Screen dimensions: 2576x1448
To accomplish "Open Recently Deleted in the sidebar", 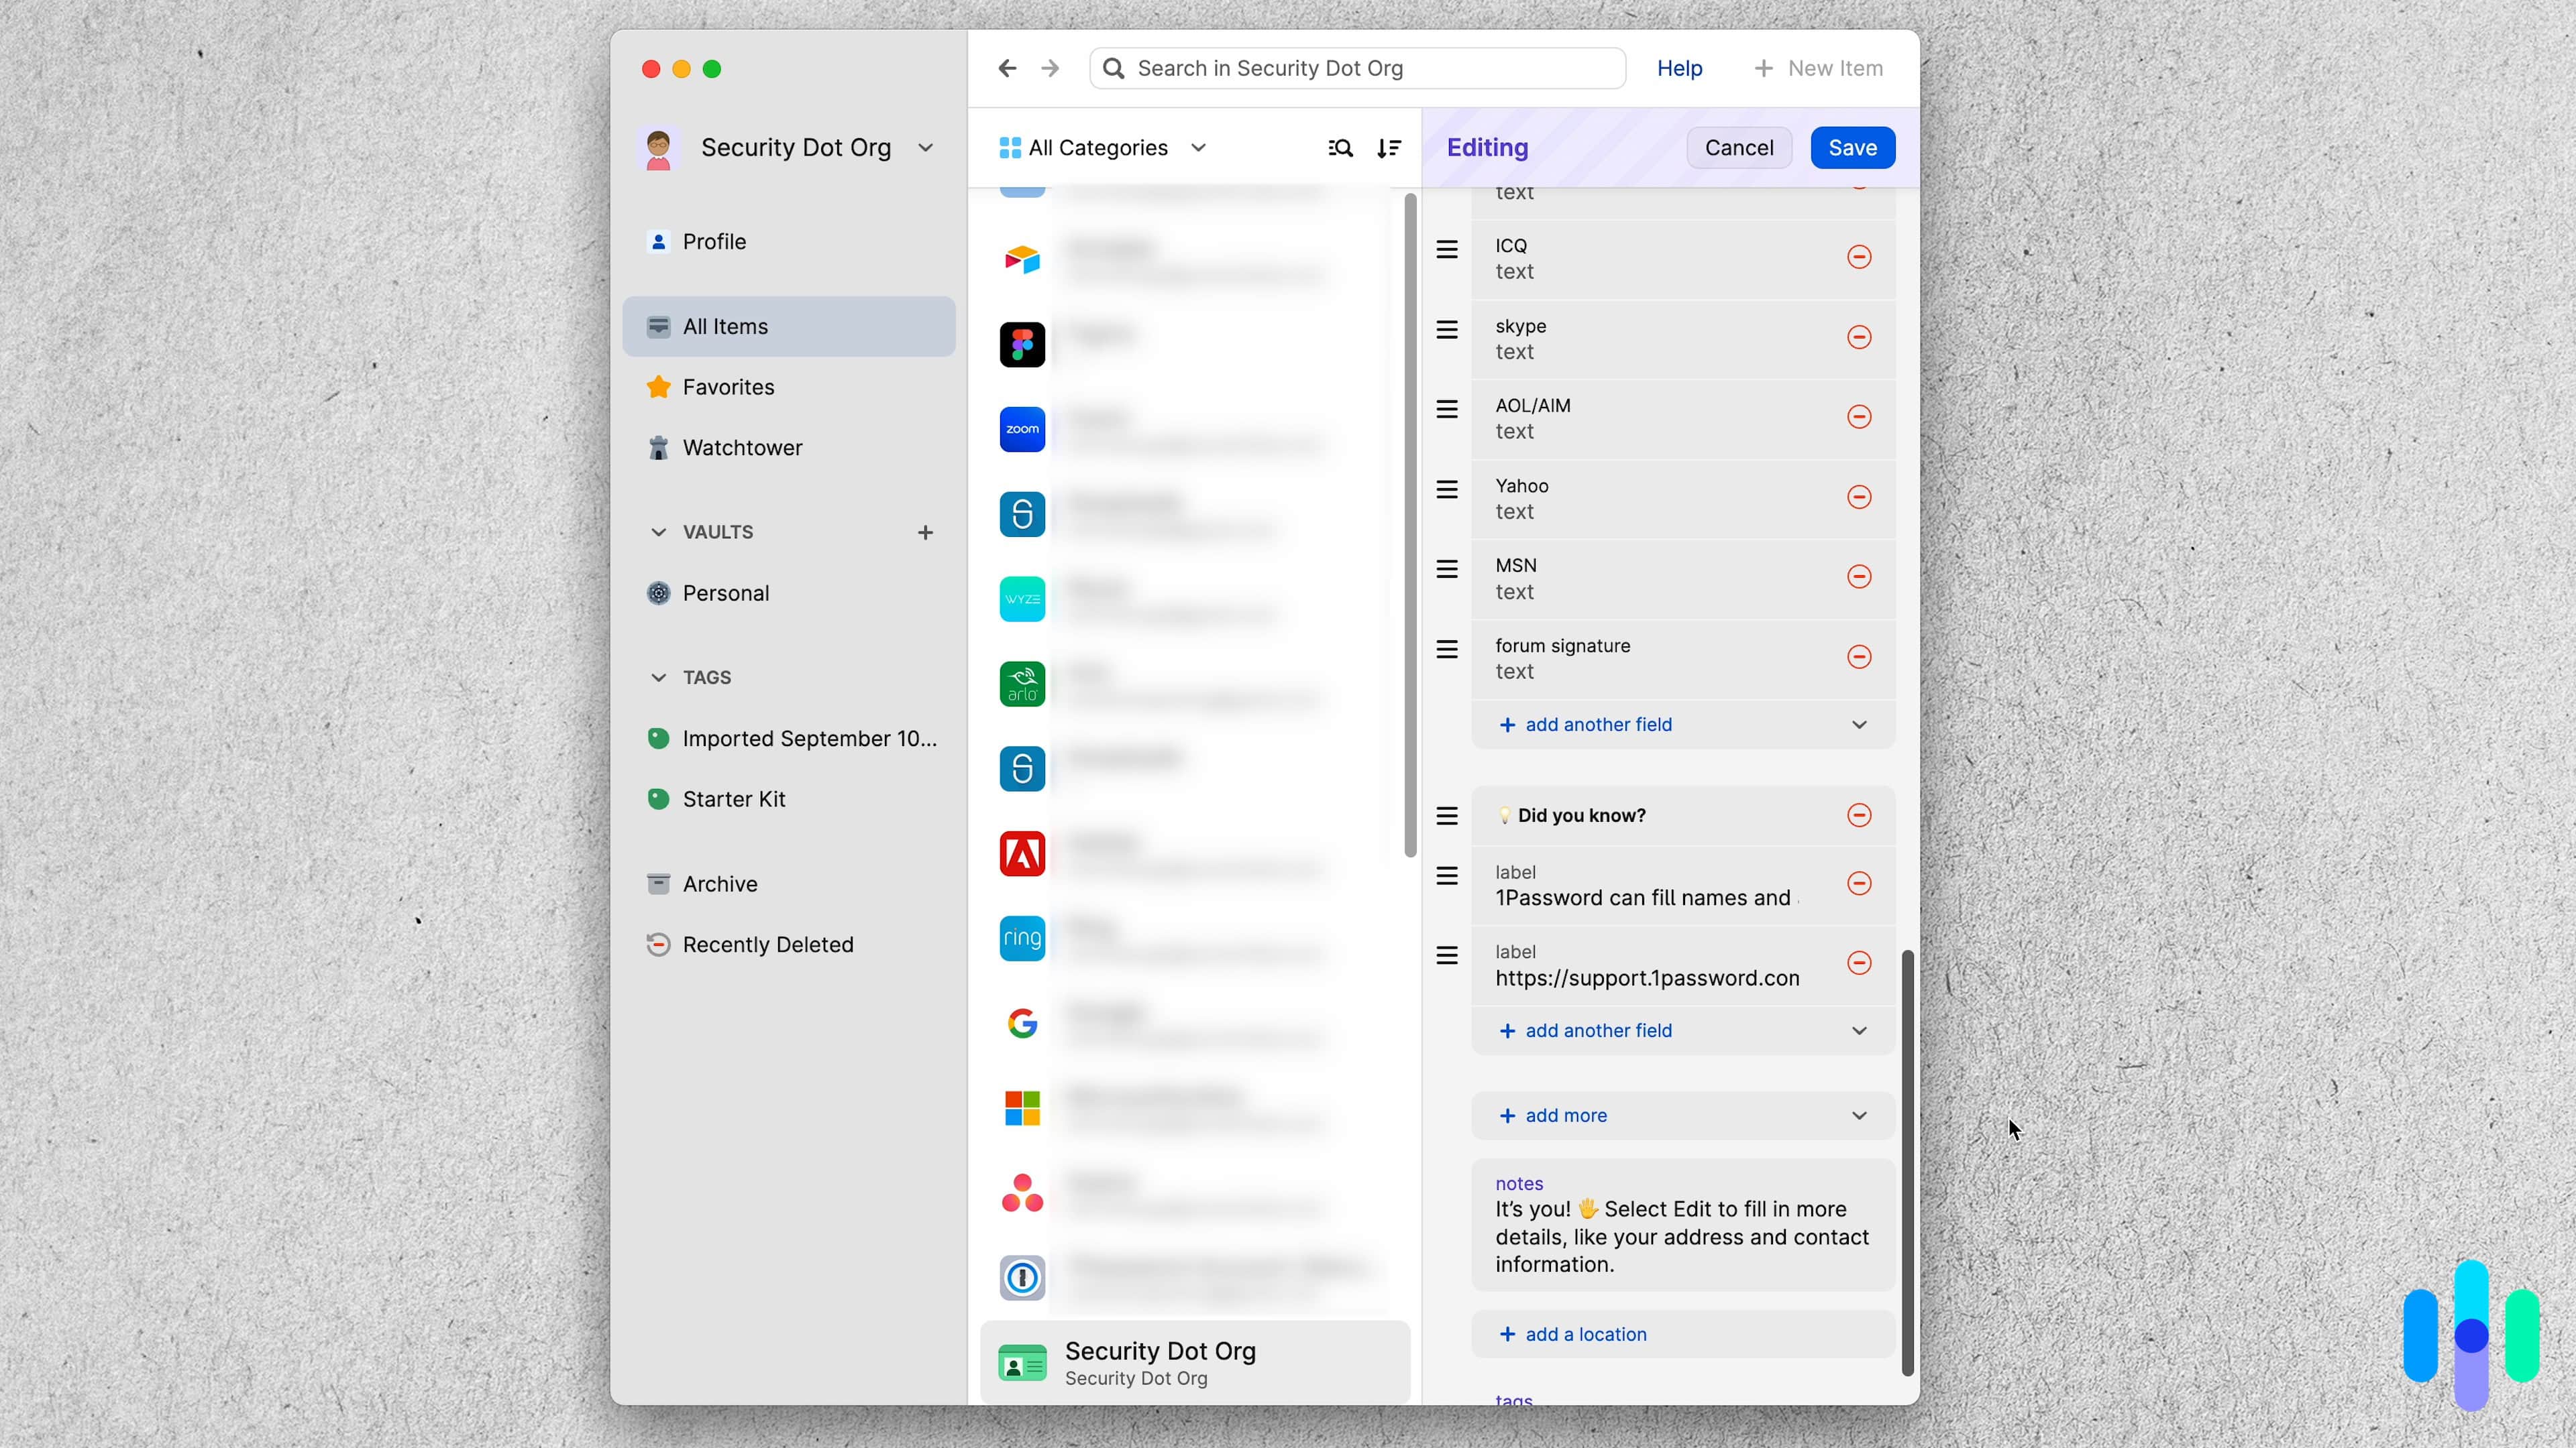I will 767,945.
